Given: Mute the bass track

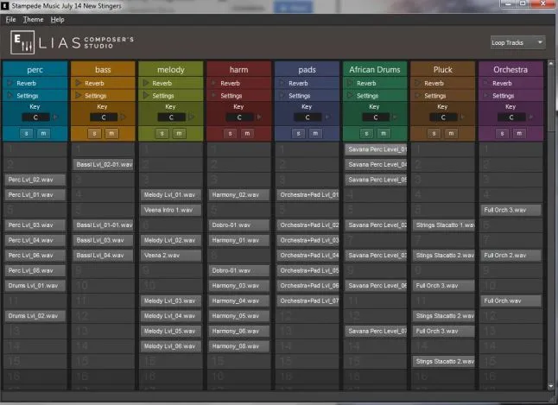Looking at the screenshot, I should [111, 134].
